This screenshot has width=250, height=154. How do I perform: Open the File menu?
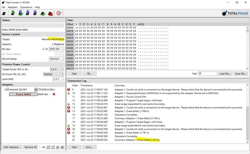[x=4, y=7]
